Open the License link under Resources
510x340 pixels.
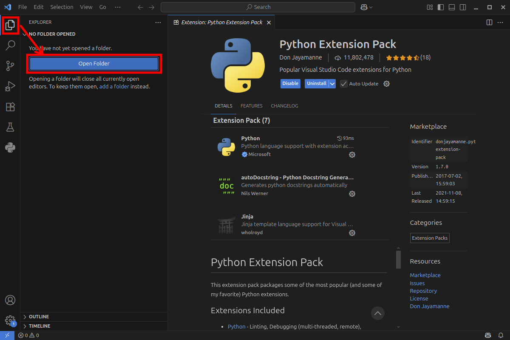tap(419, 299)
